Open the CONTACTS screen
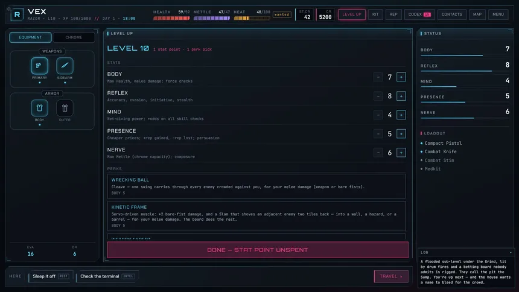Image resolution: width=519 pixels, height=292 pixels. tap(452, 14)
